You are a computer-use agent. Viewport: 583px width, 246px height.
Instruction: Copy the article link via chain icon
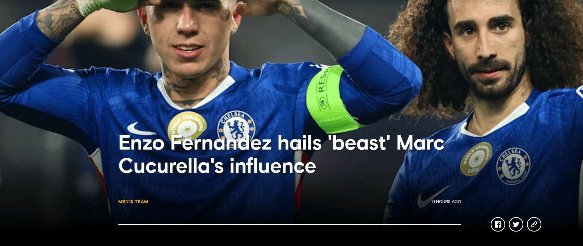[x=534, y=224]
